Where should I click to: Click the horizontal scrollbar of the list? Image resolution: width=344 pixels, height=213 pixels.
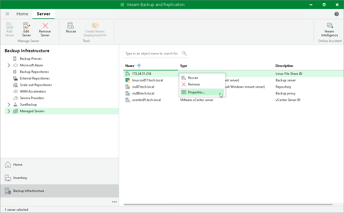tap(228, 204)
